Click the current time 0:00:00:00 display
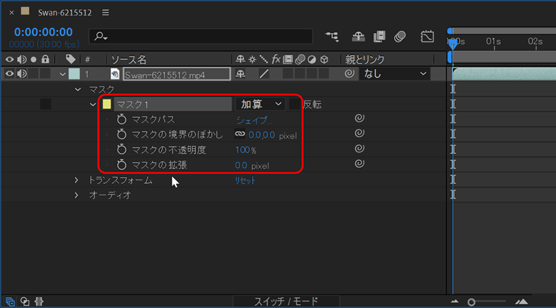Image resolution: width=556 pixels, height=308 pixels. tap(43, 32)
